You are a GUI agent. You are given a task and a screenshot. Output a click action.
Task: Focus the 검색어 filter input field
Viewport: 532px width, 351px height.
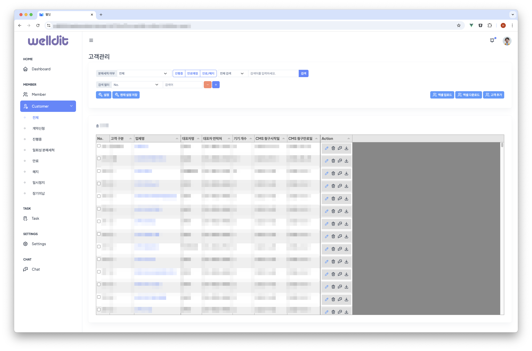(183, 85)
